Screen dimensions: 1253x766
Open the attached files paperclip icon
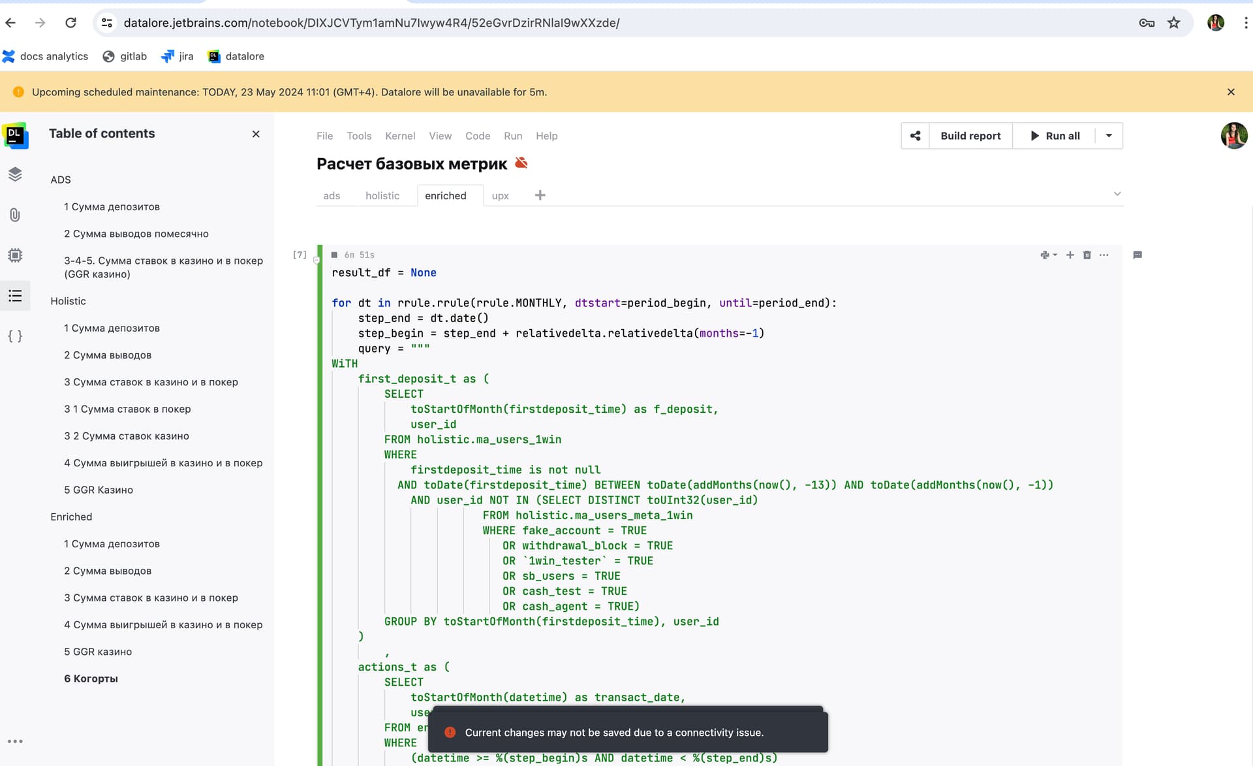click(x=15, y=215)
